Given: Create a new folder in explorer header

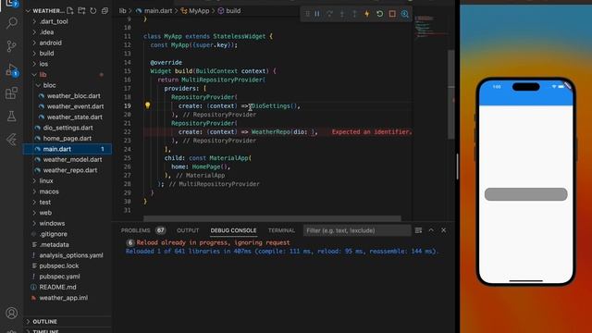Looking at the screenshot, I should point(81,10).
